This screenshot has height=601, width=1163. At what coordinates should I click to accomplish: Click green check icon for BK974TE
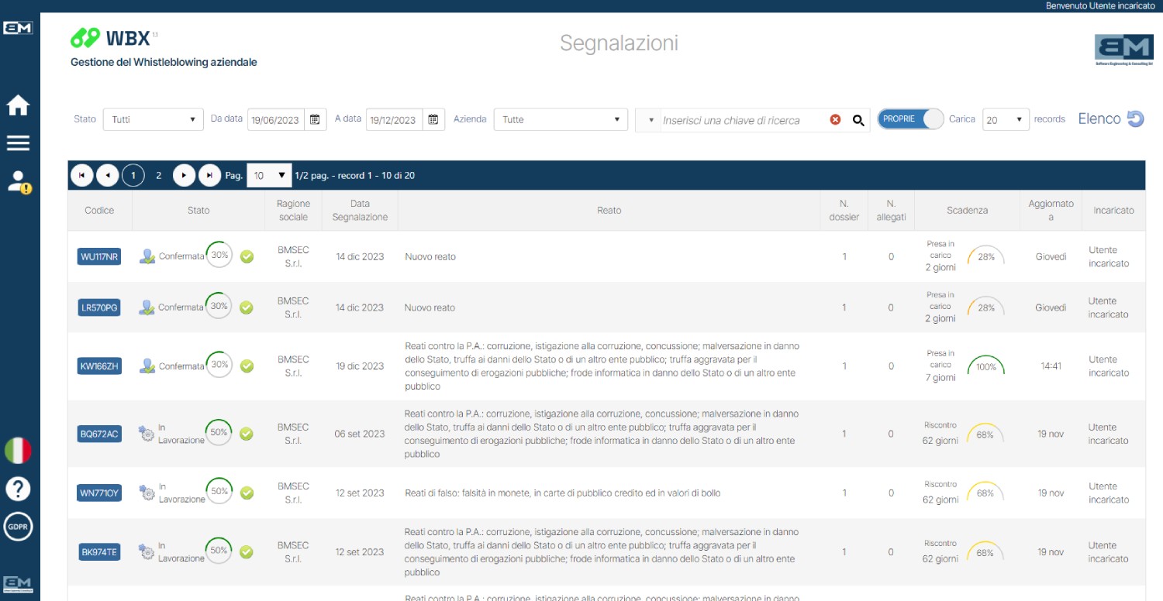pos(247,552)
